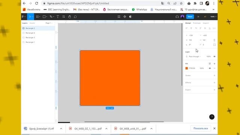Click the headphones audio icon
240x135 pixels.
coord(177,16)
